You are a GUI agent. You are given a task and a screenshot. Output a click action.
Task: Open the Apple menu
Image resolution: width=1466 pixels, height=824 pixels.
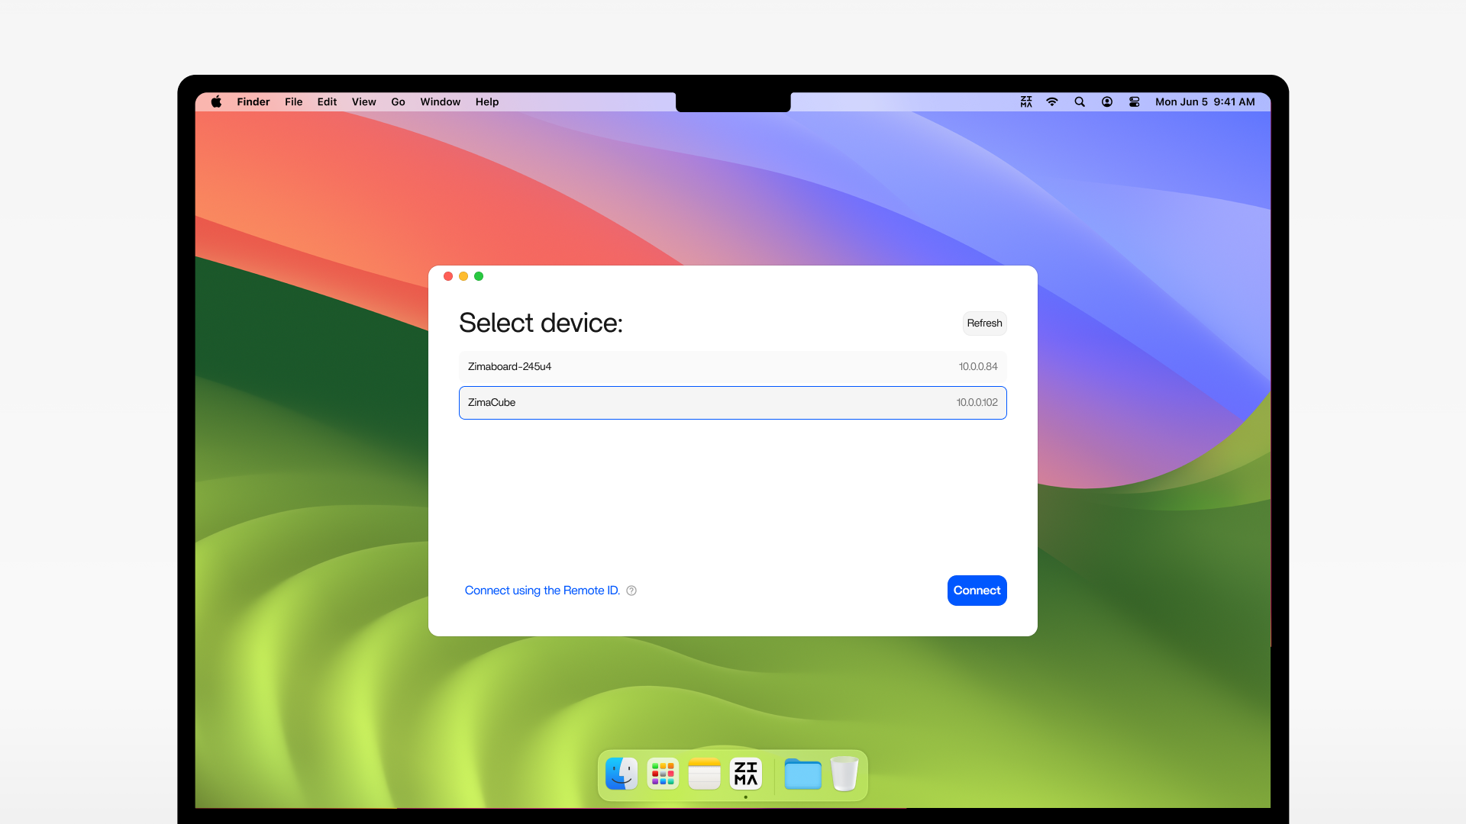coord(216,101)
